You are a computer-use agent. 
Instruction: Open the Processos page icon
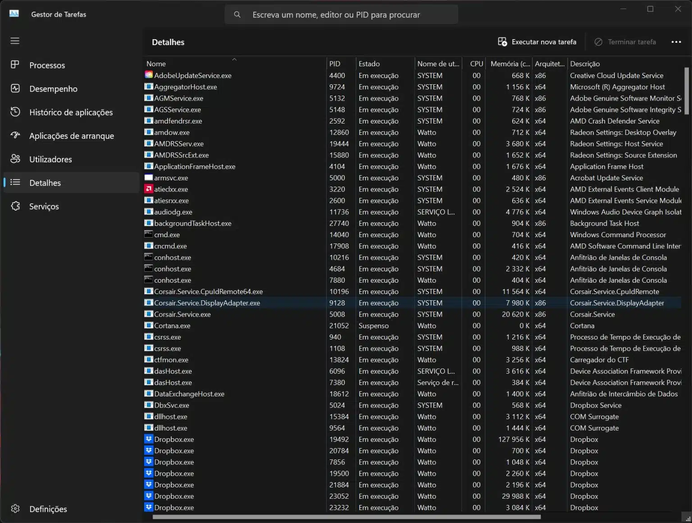coord(15,64)
